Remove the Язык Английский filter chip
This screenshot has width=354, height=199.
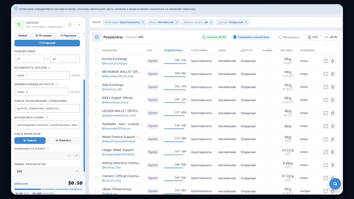pyautogui.click(x=177, y=22)
